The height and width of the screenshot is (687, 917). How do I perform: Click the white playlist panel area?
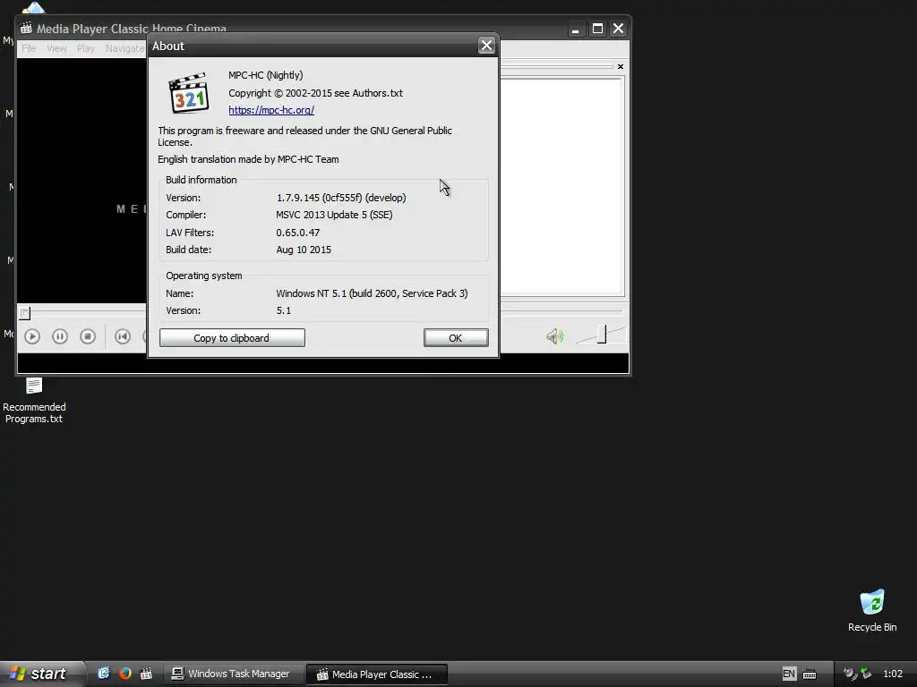tap(562, 186)
